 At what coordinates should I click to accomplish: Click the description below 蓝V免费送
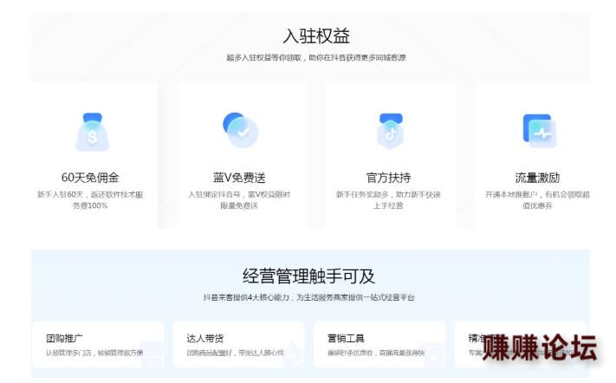239,200
